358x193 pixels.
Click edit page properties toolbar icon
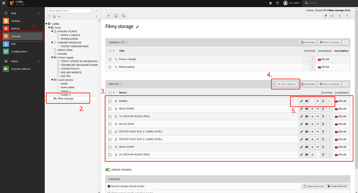point(116,16)
